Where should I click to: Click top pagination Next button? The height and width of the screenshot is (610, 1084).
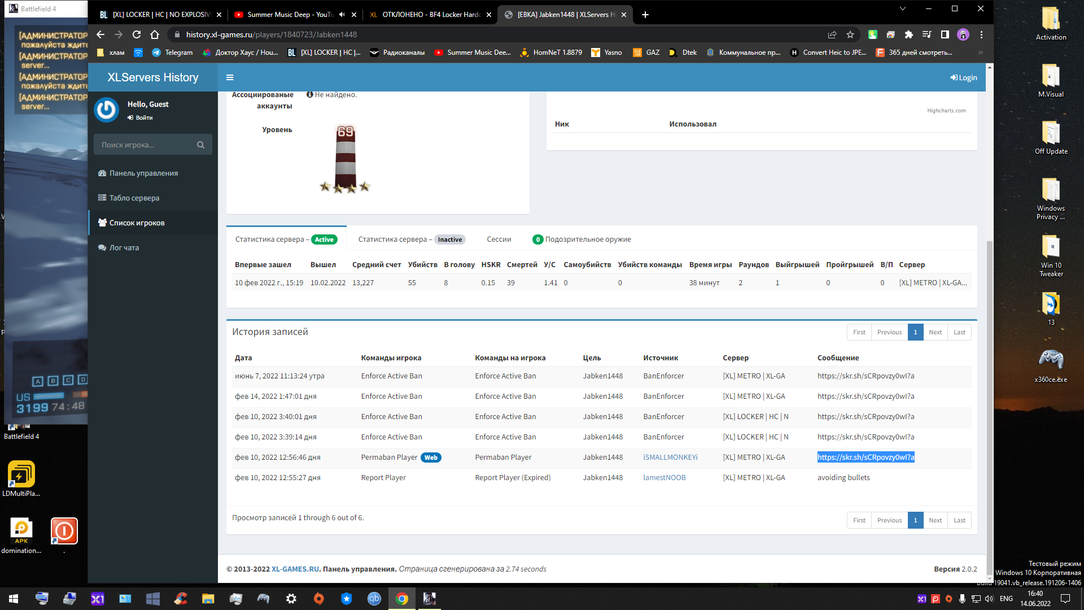point(936,332)
